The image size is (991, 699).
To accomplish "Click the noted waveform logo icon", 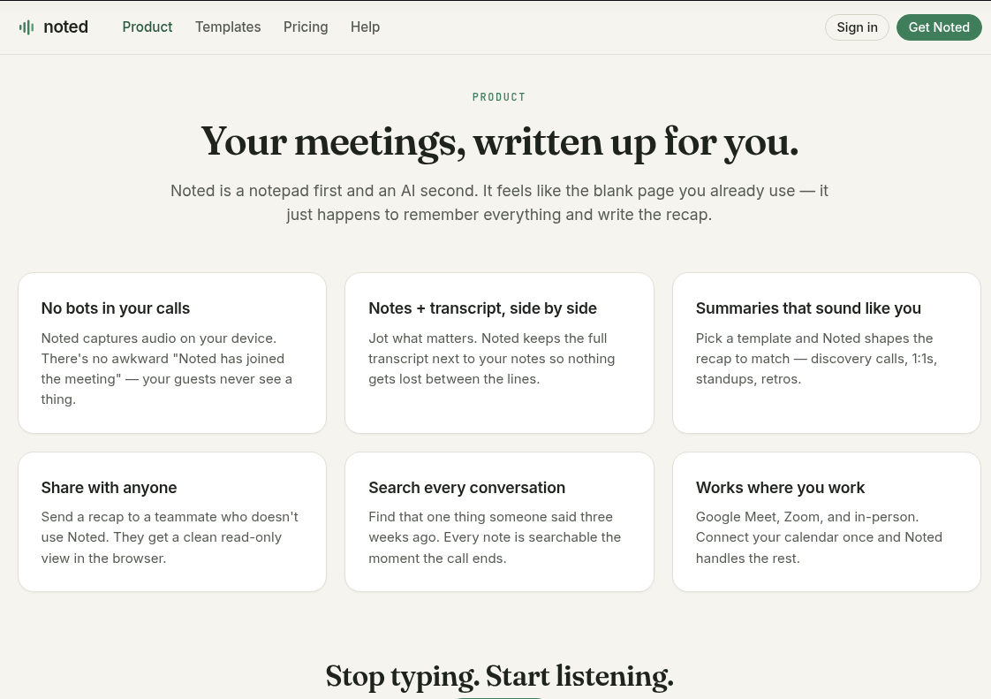I will (x=26, y=27).
